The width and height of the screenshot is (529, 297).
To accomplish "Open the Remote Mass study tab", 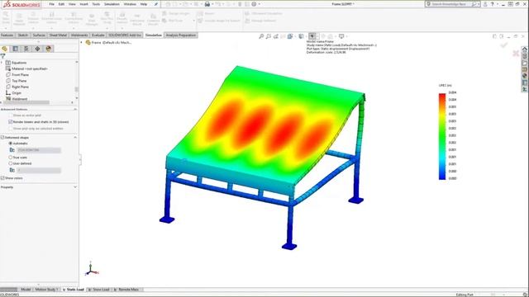I will (x=126, y=290).
